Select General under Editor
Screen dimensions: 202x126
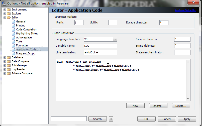(x=21, y=21)
